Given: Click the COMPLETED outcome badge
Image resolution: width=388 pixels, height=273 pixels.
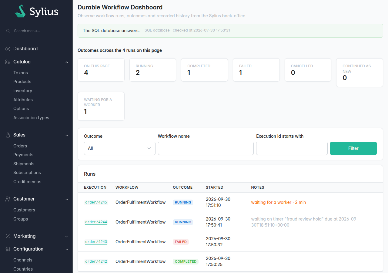Looking at the screenshot, I should (x=186, y=261).
